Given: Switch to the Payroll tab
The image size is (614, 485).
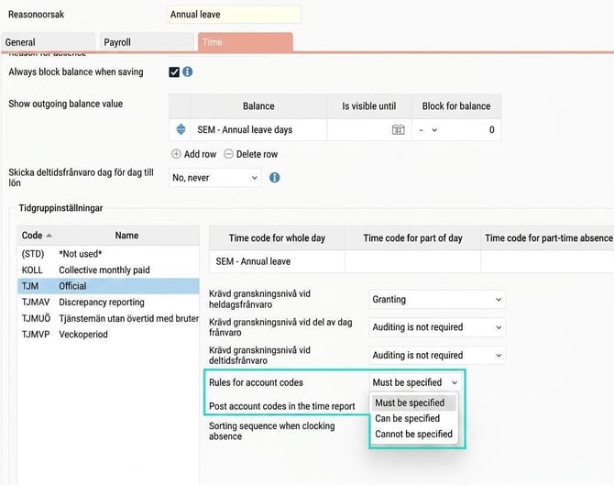Looking at the screenshot, I should point(147,42).
